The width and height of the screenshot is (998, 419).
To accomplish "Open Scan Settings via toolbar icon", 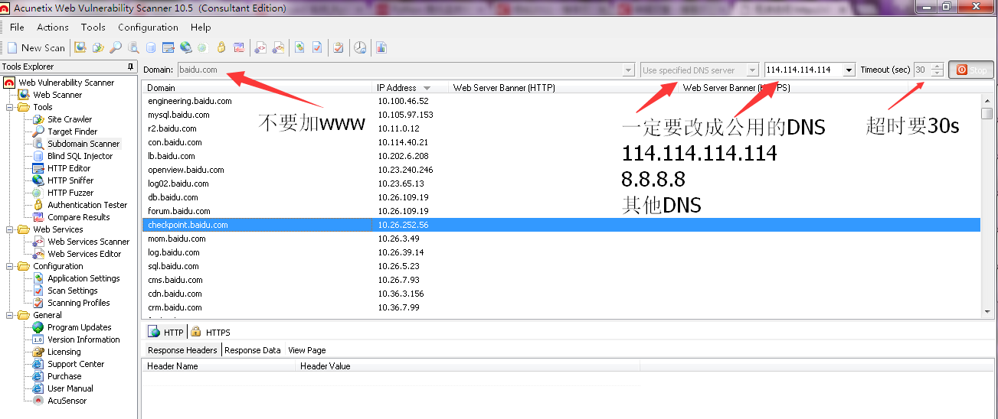I will pos(317,47).
